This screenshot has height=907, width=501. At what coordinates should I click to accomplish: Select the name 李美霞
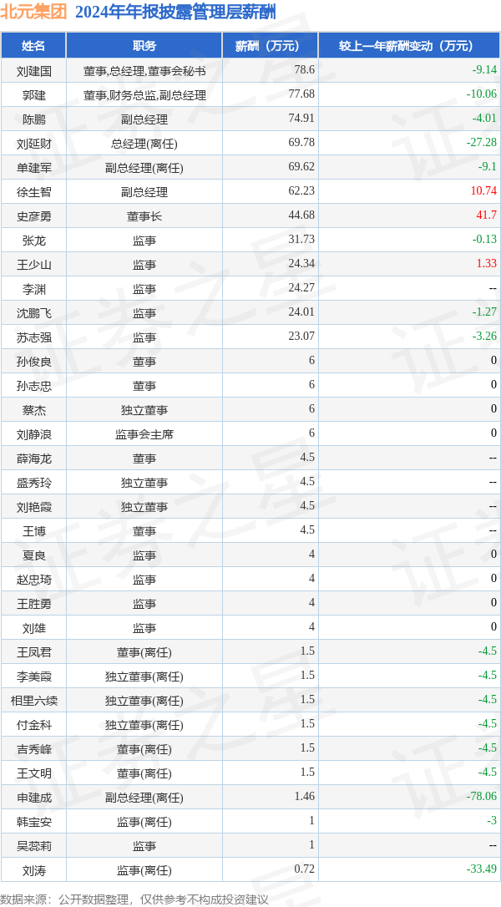click(33, 676)
